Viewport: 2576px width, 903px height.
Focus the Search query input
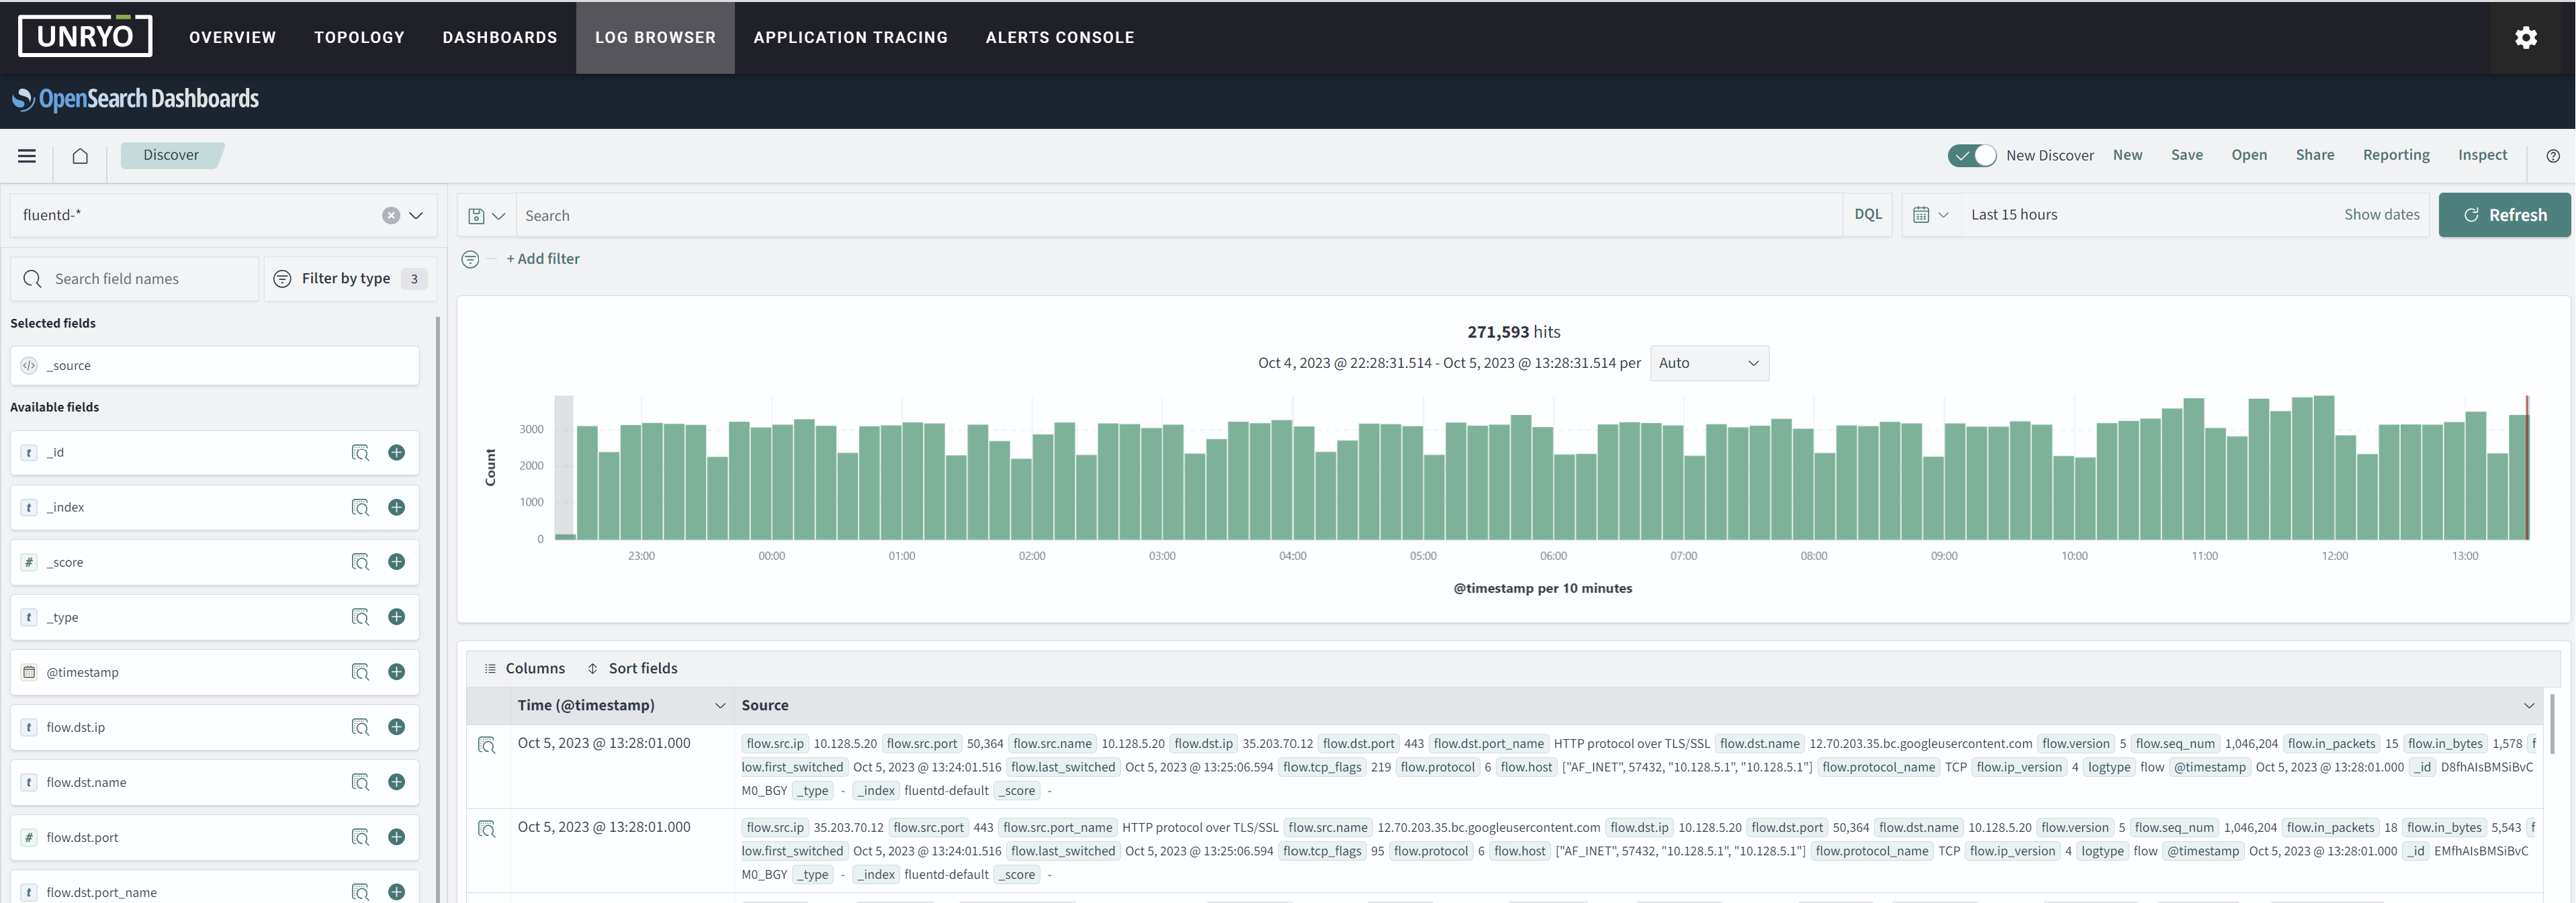coord(1180,215)
